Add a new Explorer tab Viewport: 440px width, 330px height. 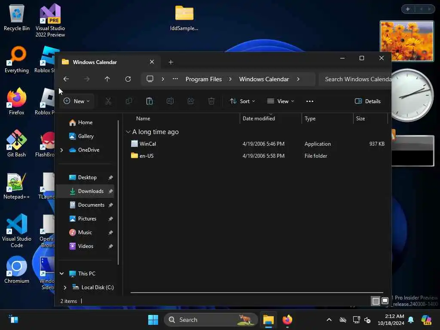click(171, 62)
